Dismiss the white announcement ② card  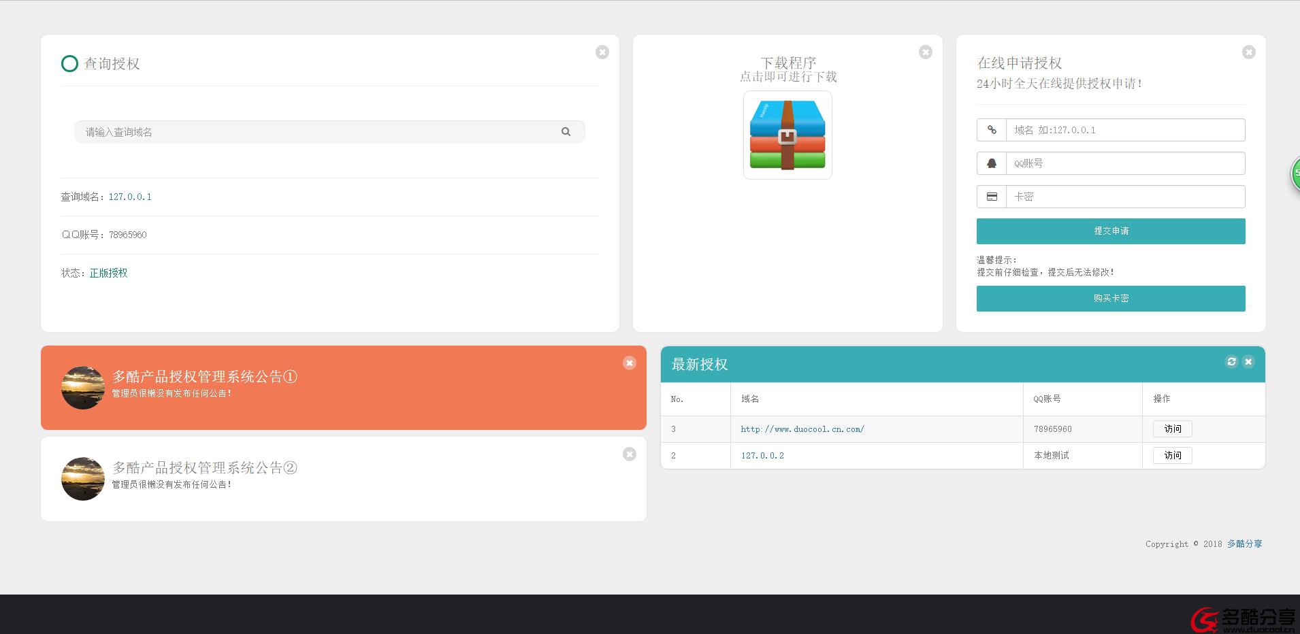pyautogui.click(x=630, y=454)
